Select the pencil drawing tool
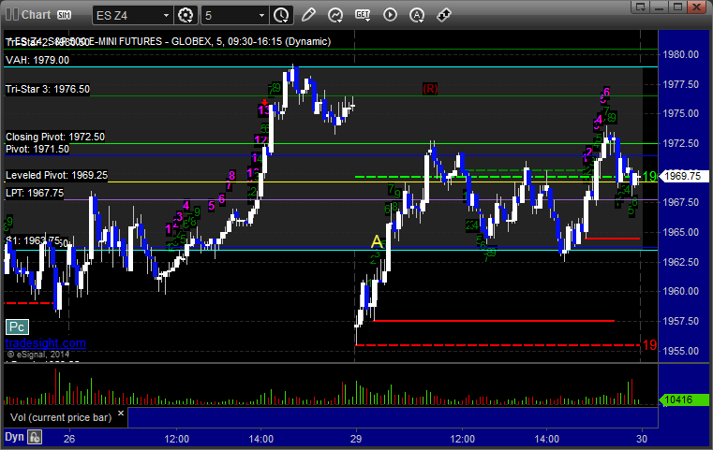Screen dimensions: 713x450 (x=308, y=15)
